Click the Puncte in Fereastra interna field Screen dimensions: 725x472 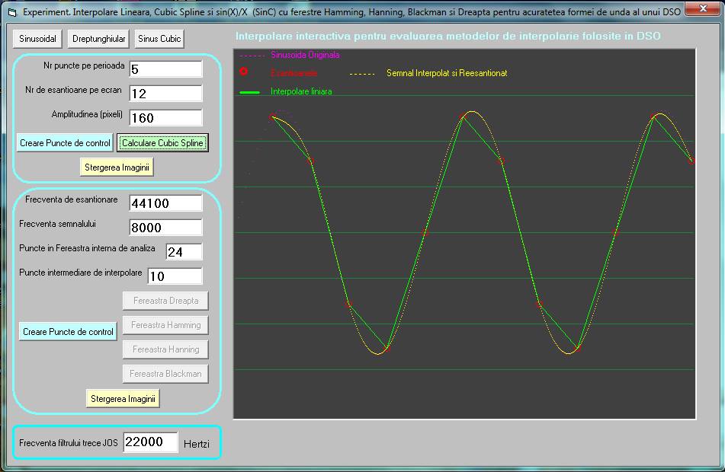click(x=184, y=252)
